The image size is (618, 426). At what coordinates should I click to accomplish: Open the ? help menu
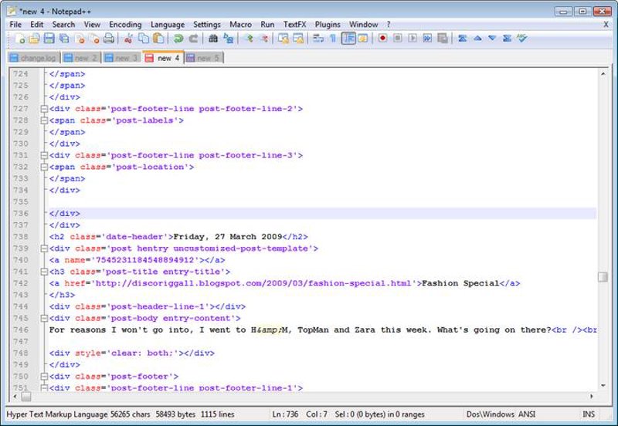389,25
